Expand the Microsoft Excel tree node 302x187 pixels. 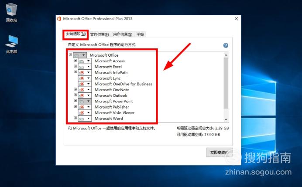tap(75, 66)
